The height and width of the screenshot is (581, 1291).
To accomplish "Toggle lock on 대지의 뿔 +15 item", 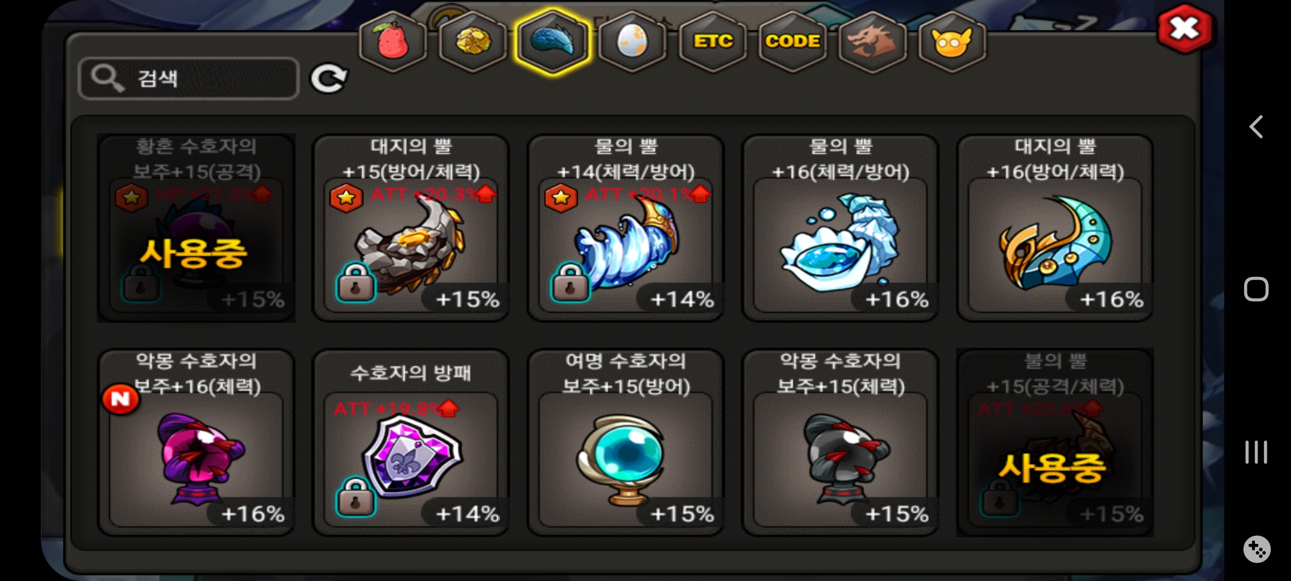I will tap(355, 281).
